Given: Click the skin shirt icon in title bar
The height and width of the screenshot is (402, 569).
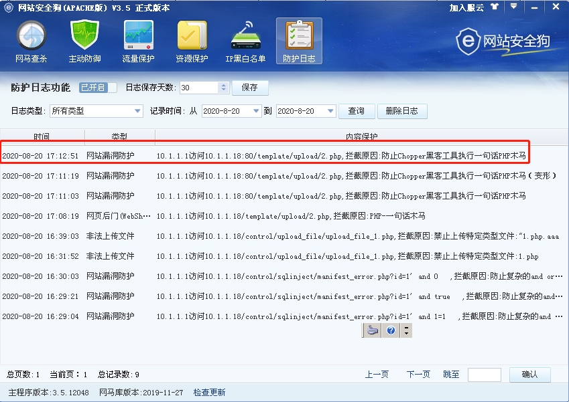Looking at the screenshot, I should (495, 7).
